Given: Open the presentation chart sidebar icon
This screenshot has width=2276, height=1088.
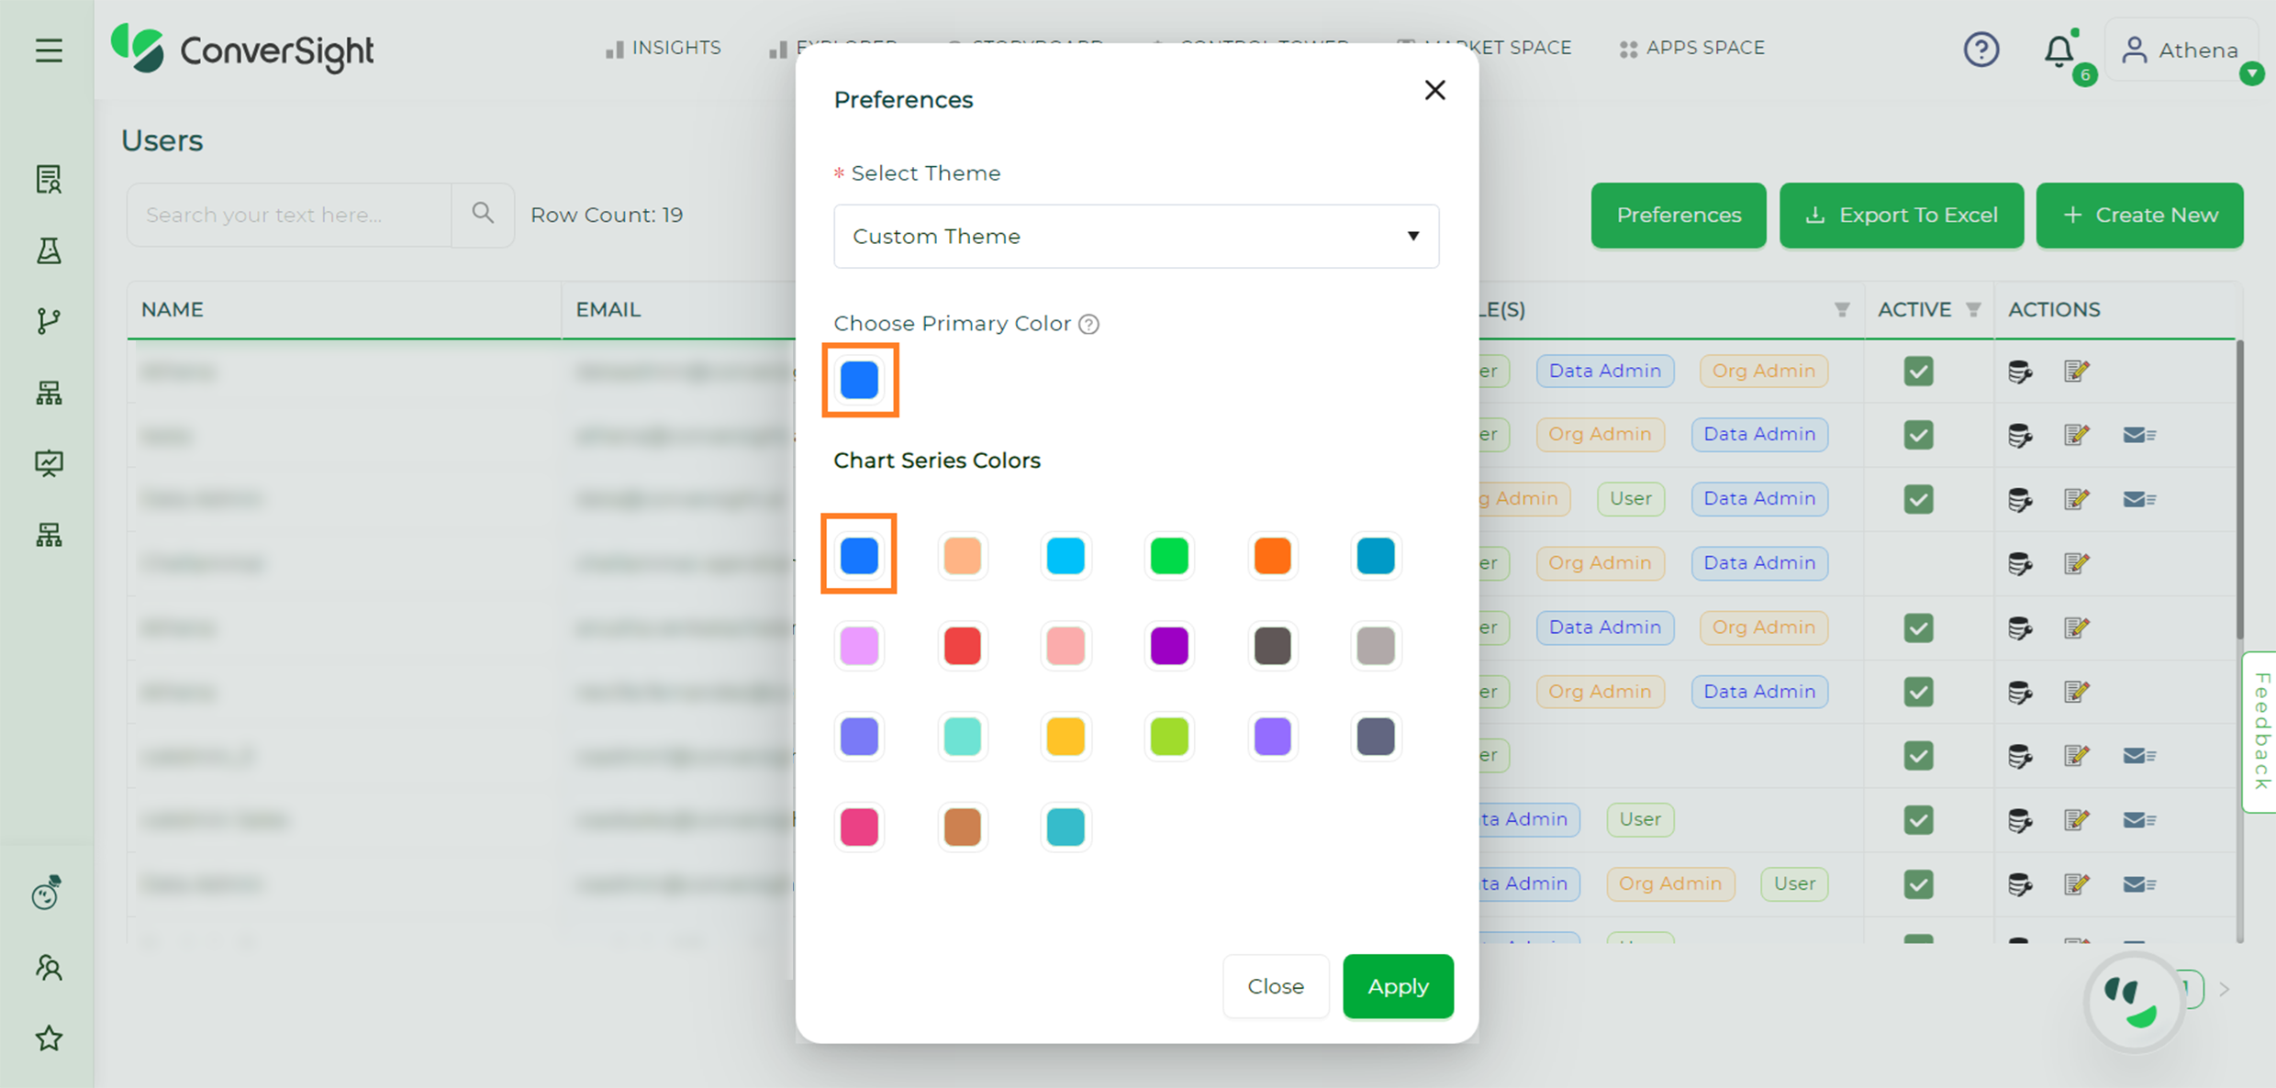Looking at the screenshot, I should pyautogui.click(x=49, y=463).
